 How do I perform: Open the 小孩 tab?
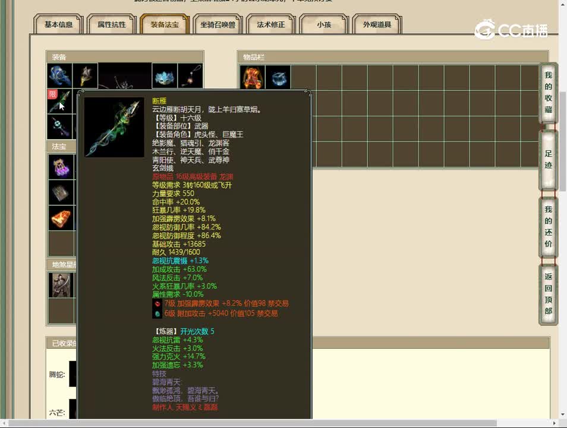(324, 24)
